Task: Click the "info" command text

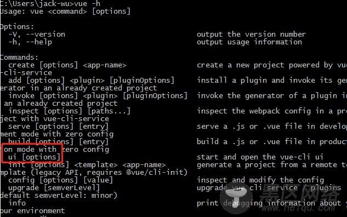Action: point(17,203)
